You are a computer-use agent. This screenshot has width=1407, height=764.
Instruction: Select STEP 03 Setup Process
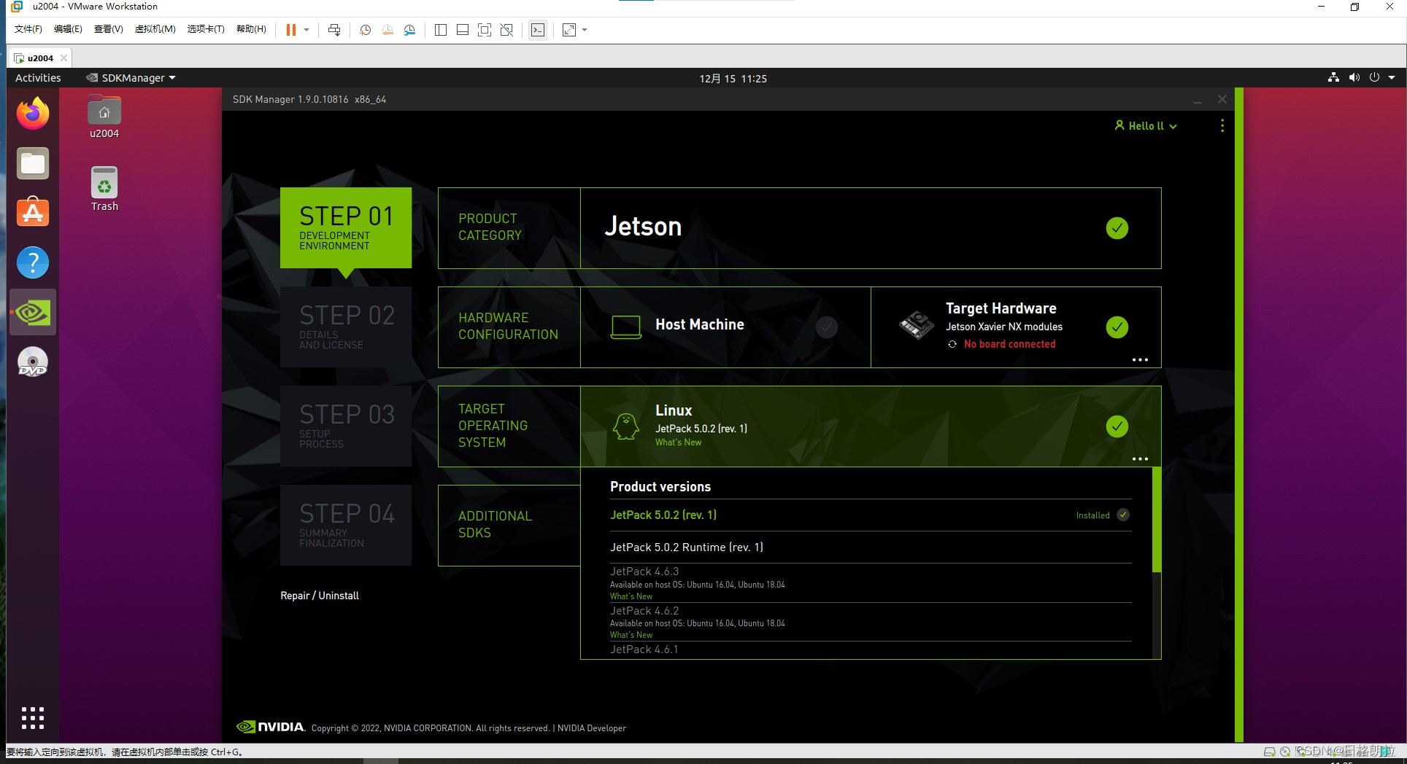(x=346, y=426)
